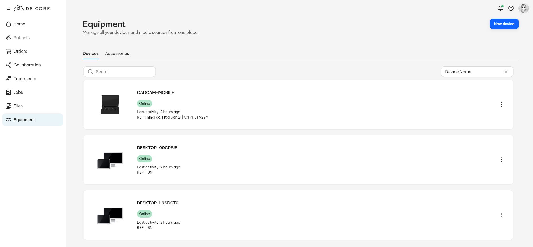Viewport: 533px width, 247px height.
Task: Open options menu for CADCAM-MOBILE
Action: (502, 105)
